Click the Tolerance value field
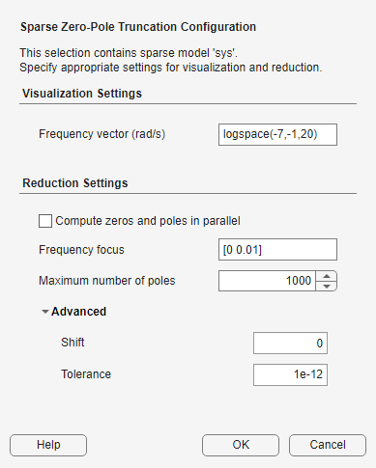 (290, 374)
